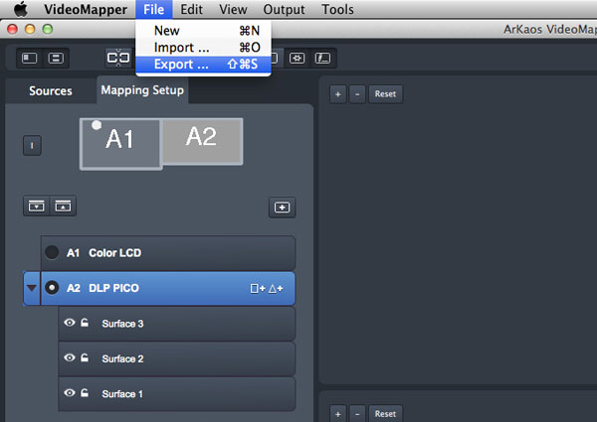Click the upper view Reset button
The width and height of the screenshot is (597, 422).
[x=385, y=94]
